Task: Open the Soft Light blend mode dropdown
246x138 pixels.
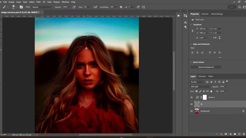Action: (x=200, y=87)
